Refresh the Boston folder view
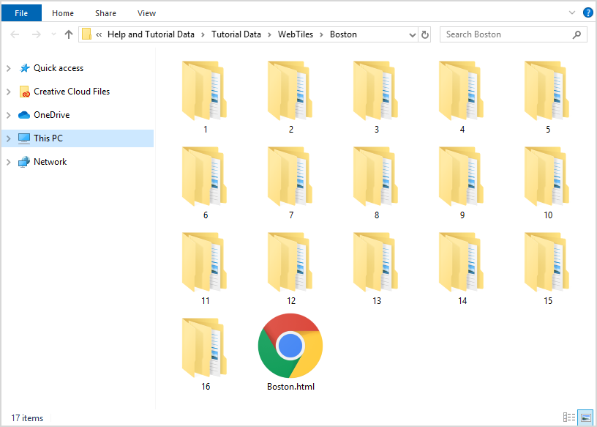Viewport: 597px width, 427px height. tap(424, 34)
